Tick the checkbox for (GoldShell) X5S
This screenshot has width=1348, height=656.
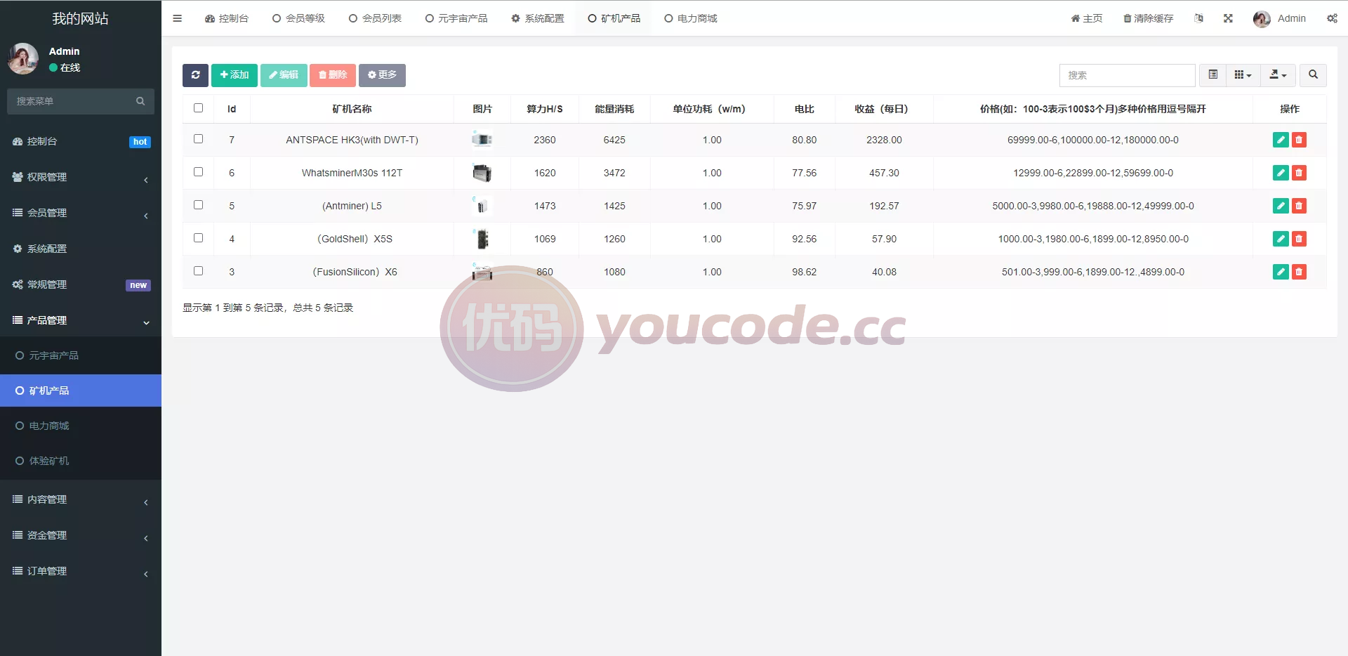pyautogui.click(x=198, y=238)
